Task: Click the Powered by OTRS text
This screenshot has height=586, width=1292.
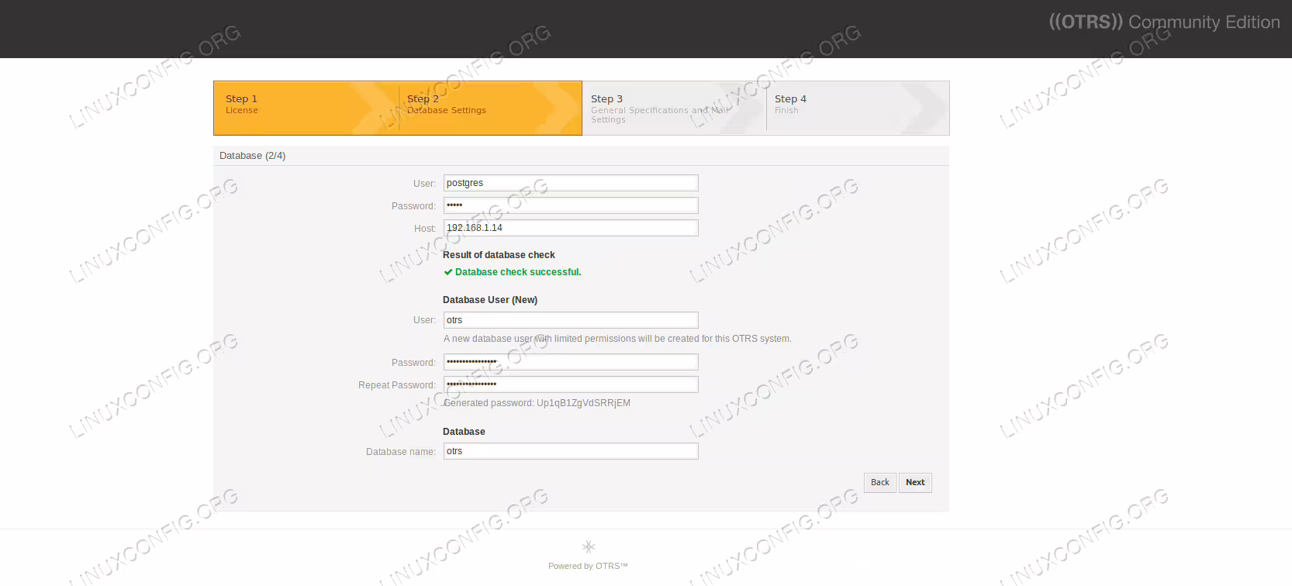Action: click(x=588, y=566)
